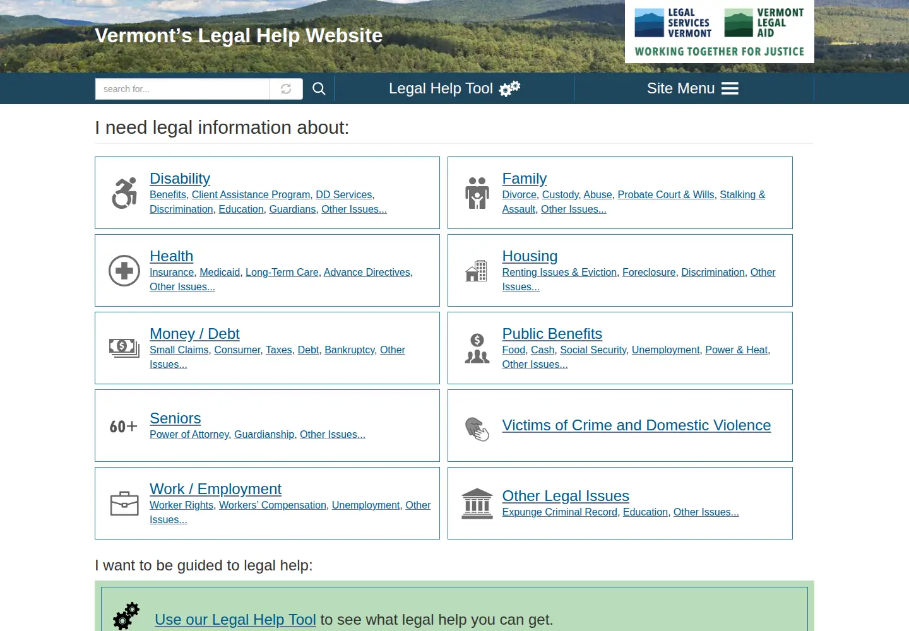This screenshot has width=909, height=631.
Task: Open Advance Directives link
Action: (x=367, y=272)
